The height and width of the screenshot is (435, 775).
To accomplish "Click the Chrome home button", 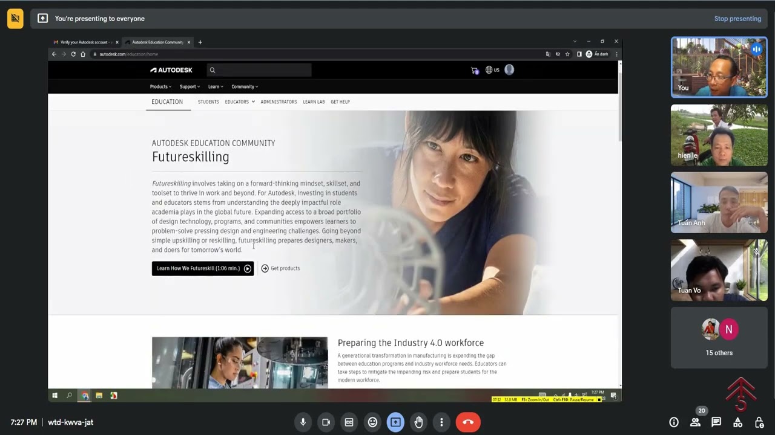I will [83, 54].
